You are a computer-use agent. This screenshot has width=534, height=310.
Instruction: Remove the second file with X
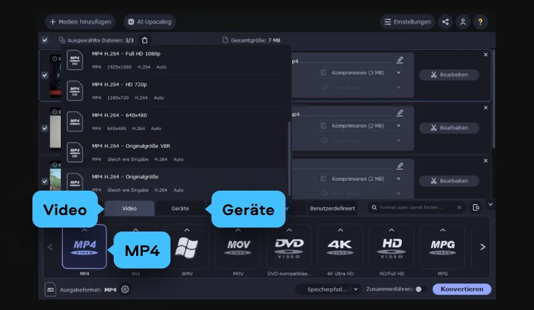tap(486, 108)
